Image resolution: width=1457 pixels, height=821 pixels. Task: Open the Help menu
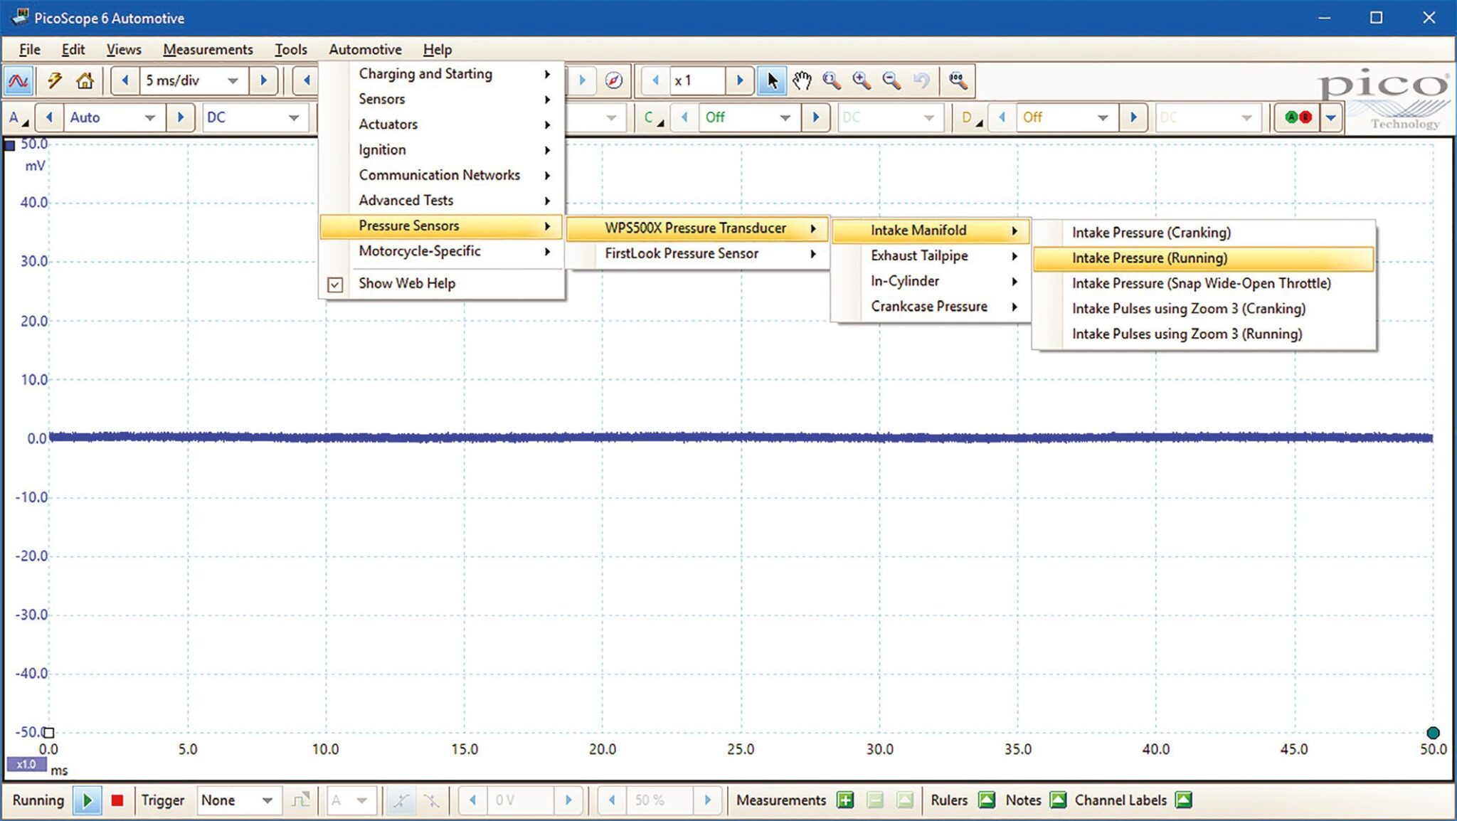click(437, 50)
